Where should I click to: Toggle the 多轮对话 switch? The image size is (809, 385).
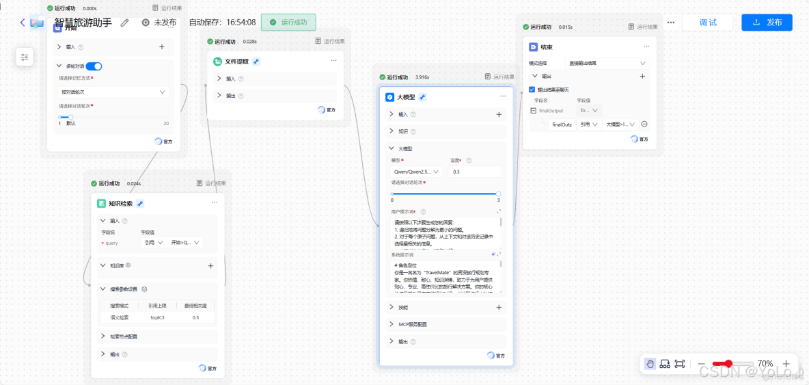point(94,66)
